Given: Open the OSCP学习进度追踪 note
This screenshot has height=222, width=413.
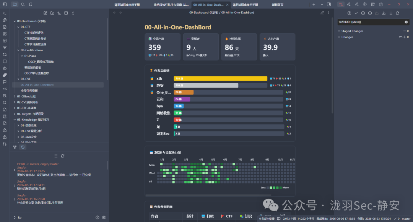Looking at the screenshot, I should [37, 73].
